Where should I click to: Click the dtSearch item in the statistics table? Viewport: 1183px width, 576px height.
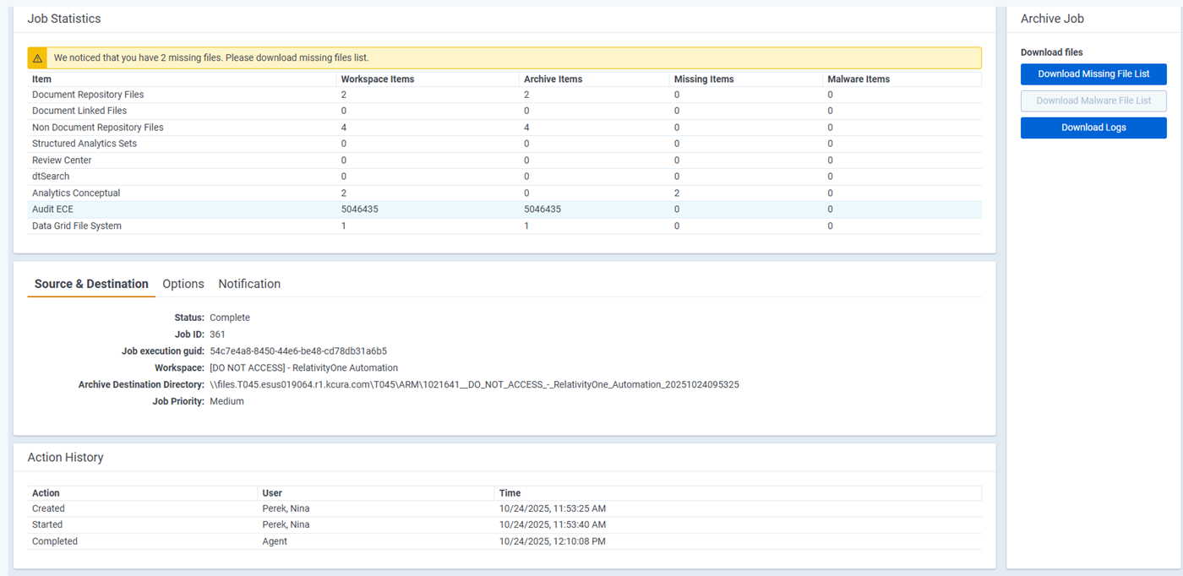coord(50,176)
